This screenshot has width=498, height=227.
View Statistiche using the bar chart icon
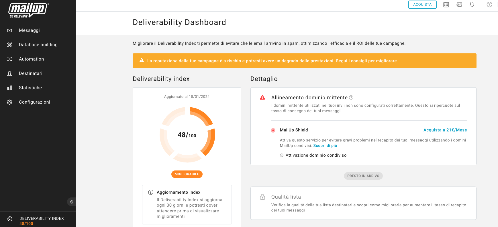click(x=9, y=88)
